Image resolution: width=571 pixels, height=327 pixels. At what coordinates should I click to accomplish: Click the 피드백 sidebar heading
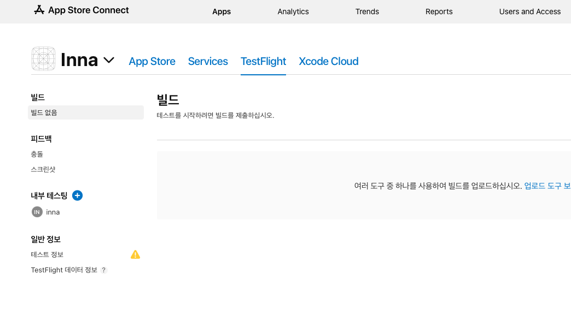(41, 139)
